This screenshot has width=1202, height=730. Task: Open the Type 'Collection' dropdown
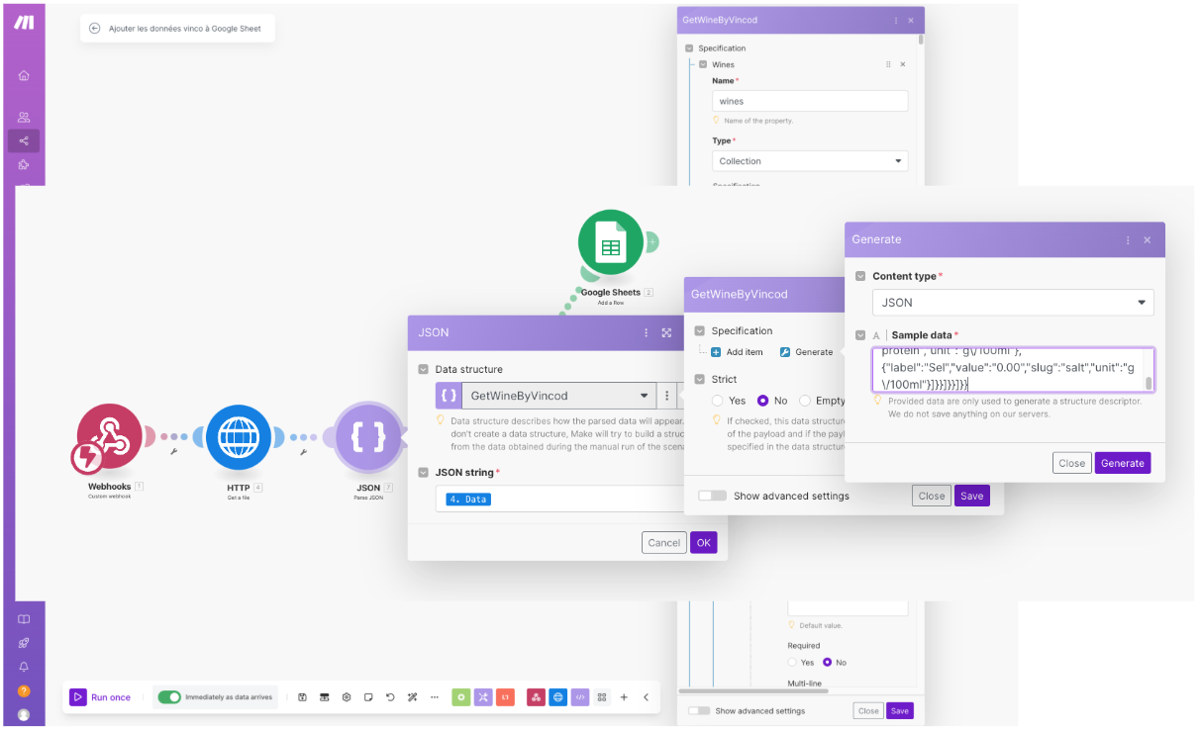coord(810,161)
